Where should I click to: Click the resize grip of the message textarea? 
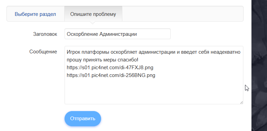click(x=241, y=102)
